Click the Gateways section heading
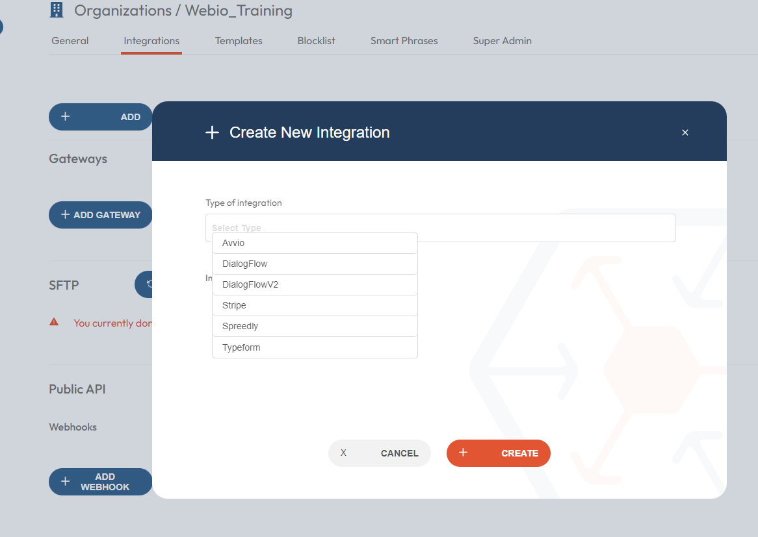 pos(78,159)
